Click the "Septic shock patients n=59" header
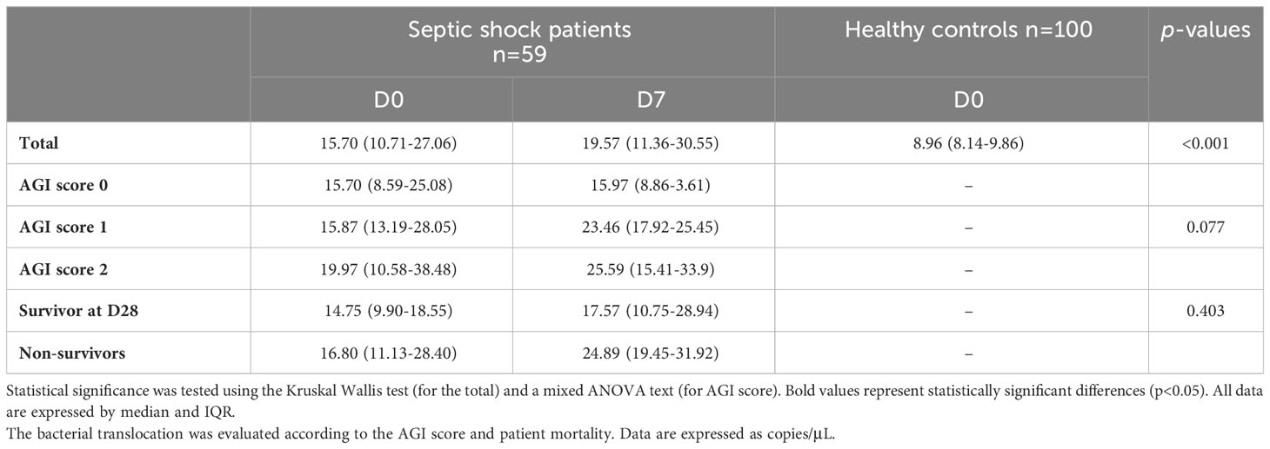 point(520,40)
